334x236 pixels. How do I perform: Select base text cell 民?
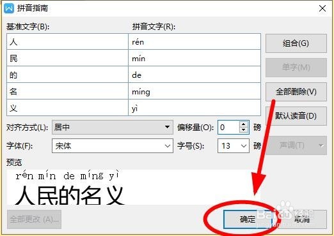(67, 58)
